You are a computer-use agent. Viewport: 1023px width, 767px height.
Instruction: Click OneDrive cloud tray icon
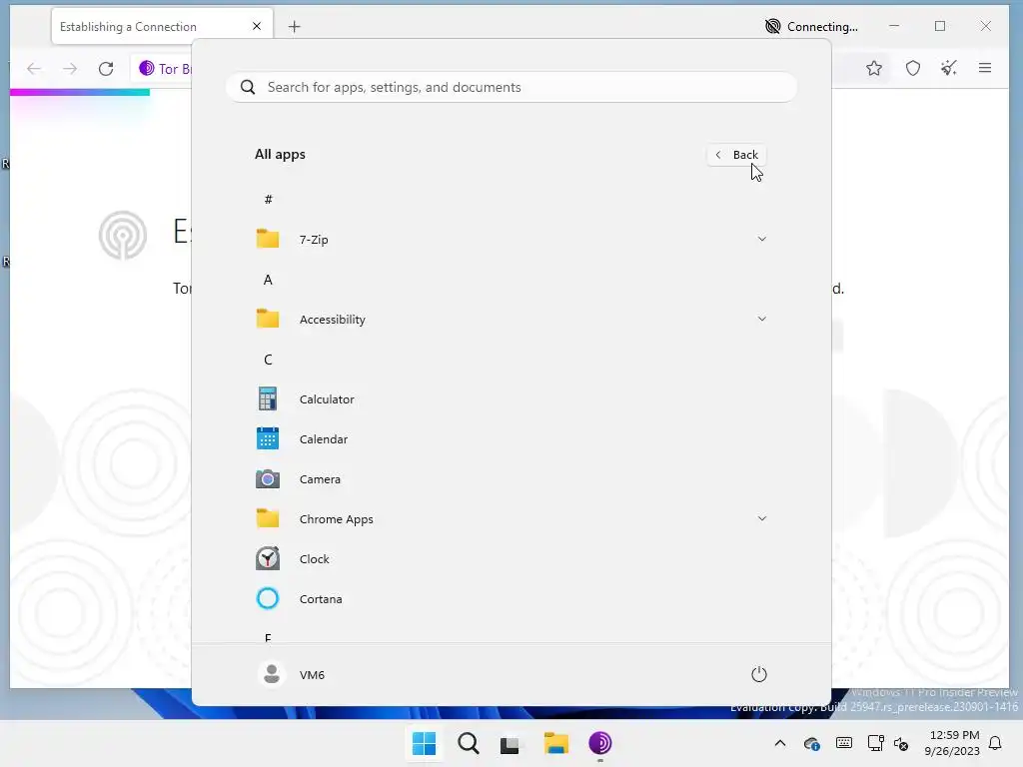point(811,743)
